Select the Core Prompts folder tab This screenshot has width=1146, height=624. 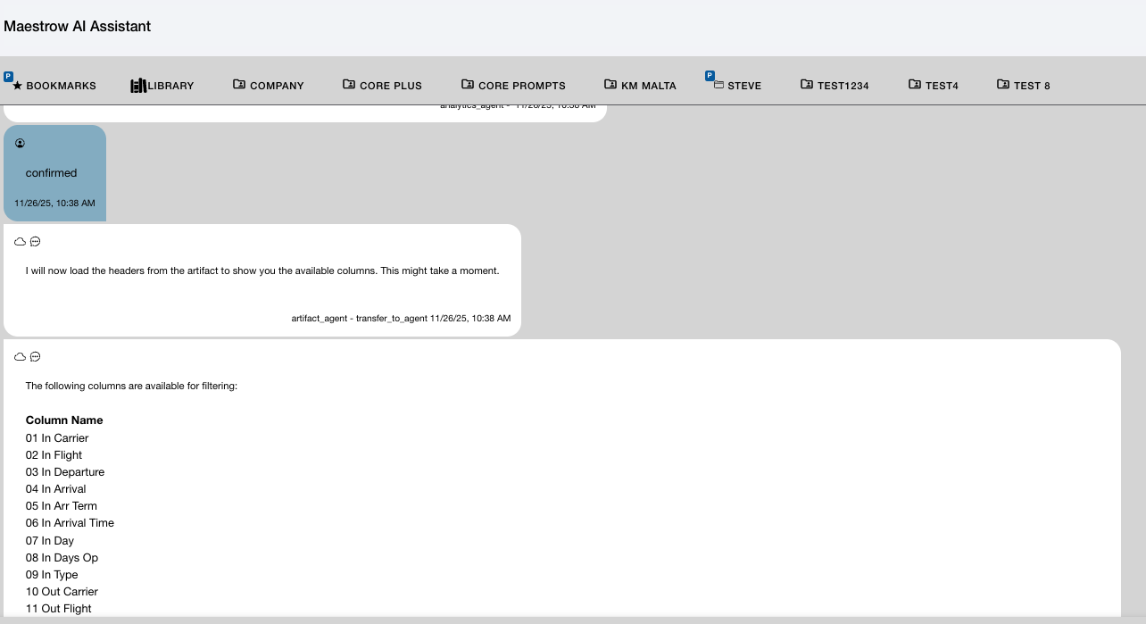pos(513,86)
